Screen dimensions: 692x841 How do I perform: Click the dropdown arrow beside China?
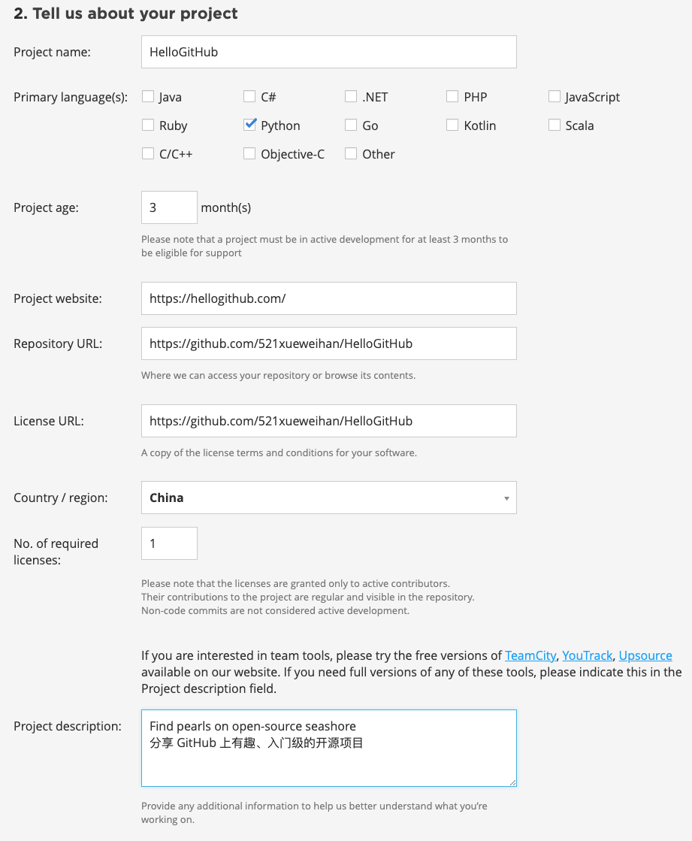(x=506, y=498)
